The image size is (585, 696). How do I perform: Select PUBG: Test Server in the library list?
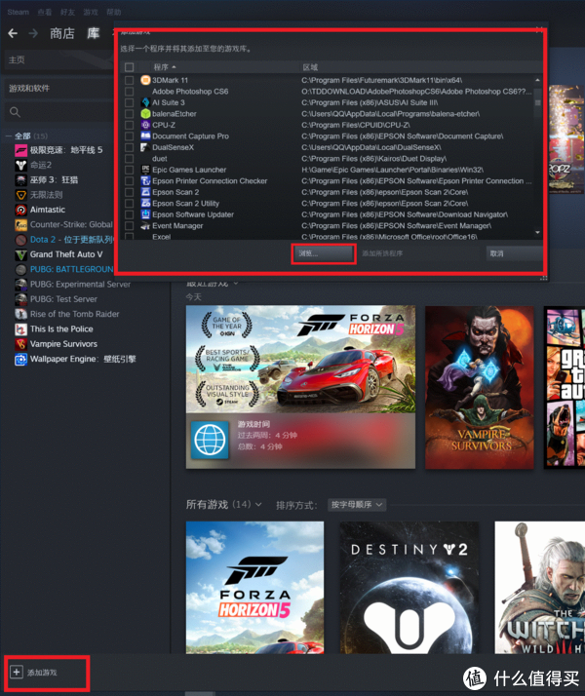point(63,299)
